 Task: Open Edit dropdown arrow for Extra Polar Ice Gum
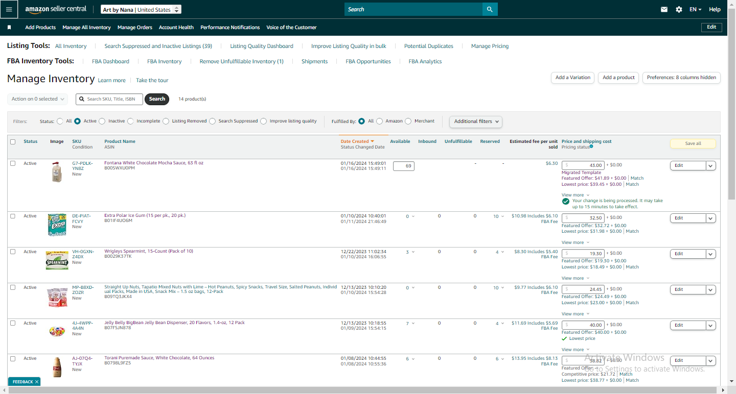pyautogui.click(x=711, y=218)
